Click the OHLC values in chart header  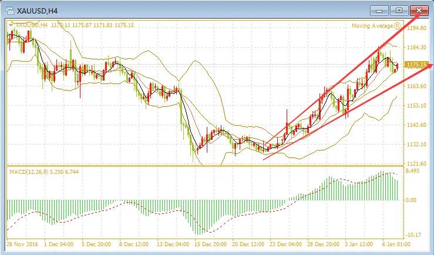[92, 25]
